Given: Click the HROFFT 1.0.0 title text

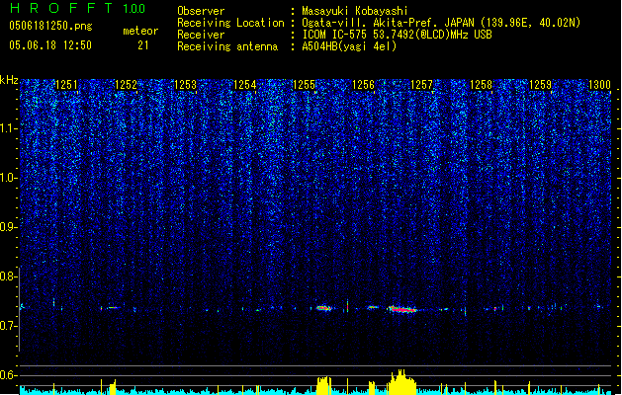Looking at the screenshot, I should click(78, 8).
